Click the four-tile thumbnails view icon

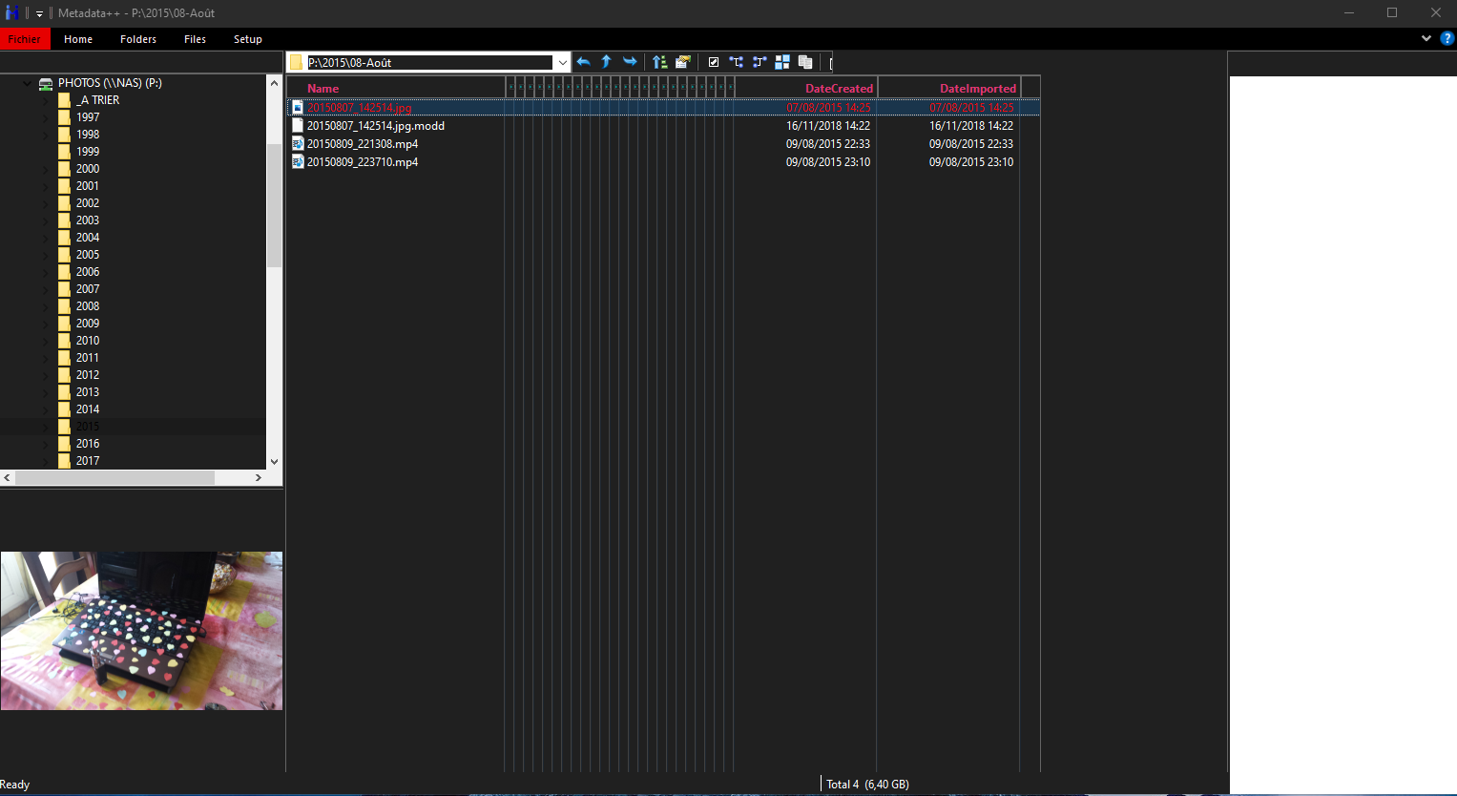click(782, 62)
